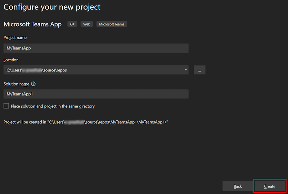The image size is (288, 194).
Task: Click the Create button
Action: point(269,186)
